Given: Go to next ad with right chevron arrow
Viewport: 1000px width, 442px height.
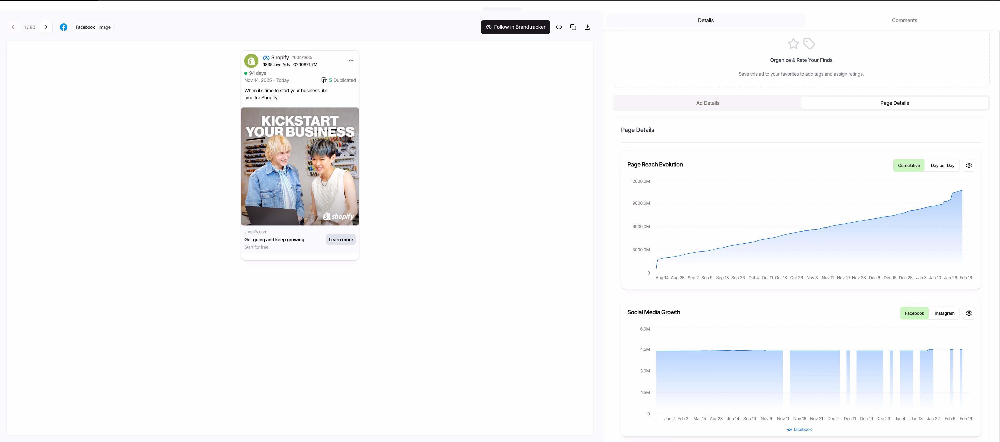Looking at the screenshot, I should [46, 27].
